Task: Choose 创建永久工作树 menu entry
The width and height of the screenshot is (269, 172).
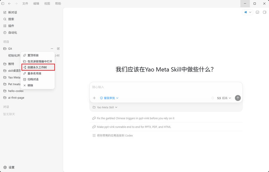Action: [x=38, y=67]
